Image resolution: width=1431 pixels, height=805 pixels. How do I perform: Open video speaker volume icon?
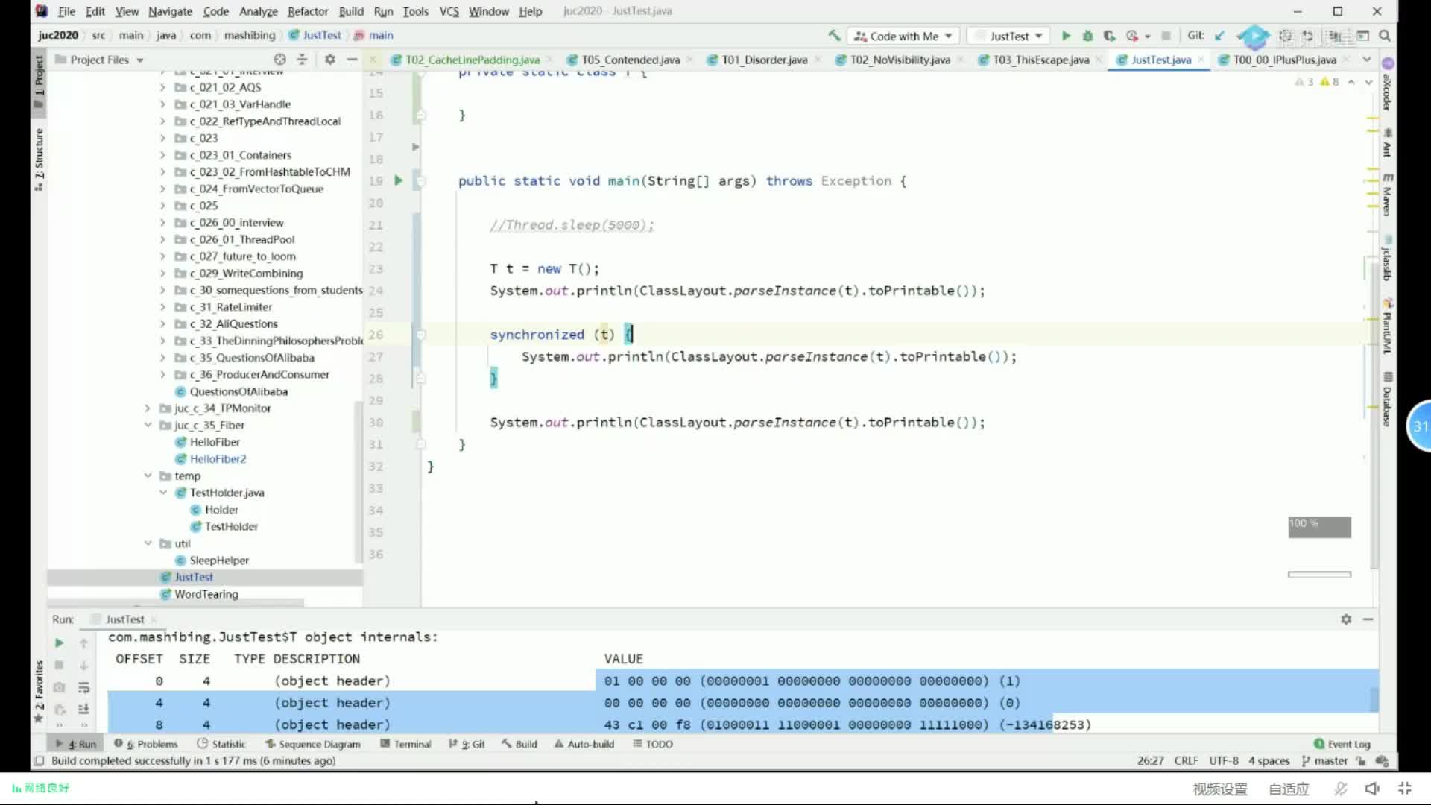(1372, 789)
